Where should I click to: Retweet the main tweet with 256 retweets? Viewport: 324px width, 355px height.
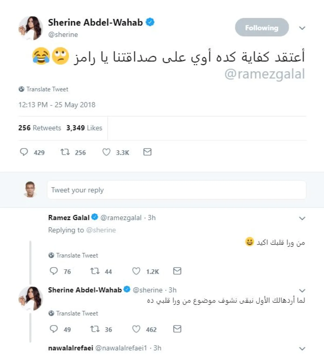click(65, 152)
